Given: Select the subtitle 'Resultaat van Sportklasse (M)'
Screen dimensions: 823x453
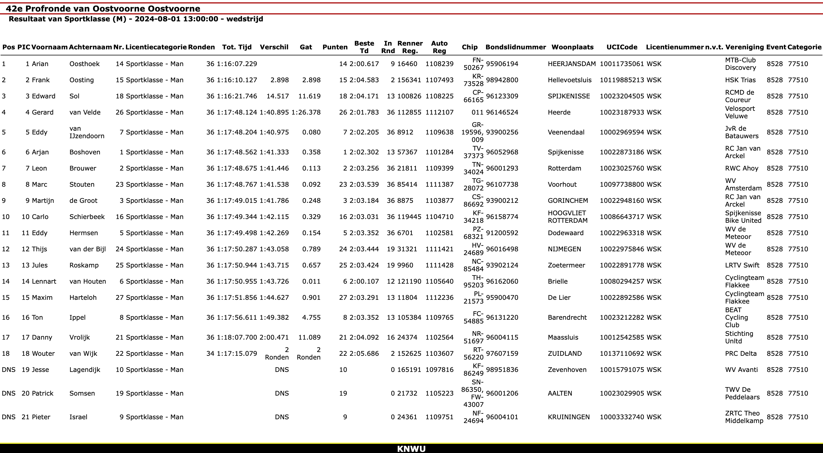Looking at the screenshot, I should [x=67, y=19].
